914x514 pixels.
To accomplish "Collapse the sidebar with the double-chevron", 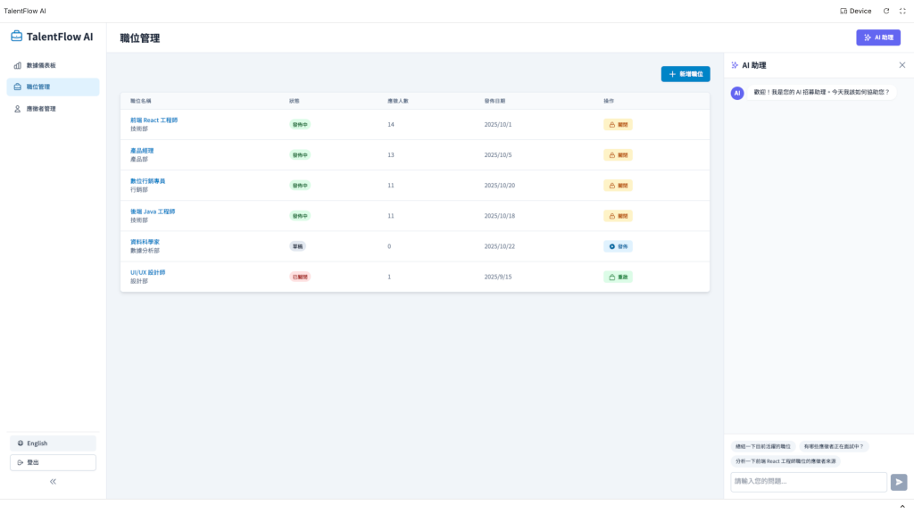I will (53, 481).
